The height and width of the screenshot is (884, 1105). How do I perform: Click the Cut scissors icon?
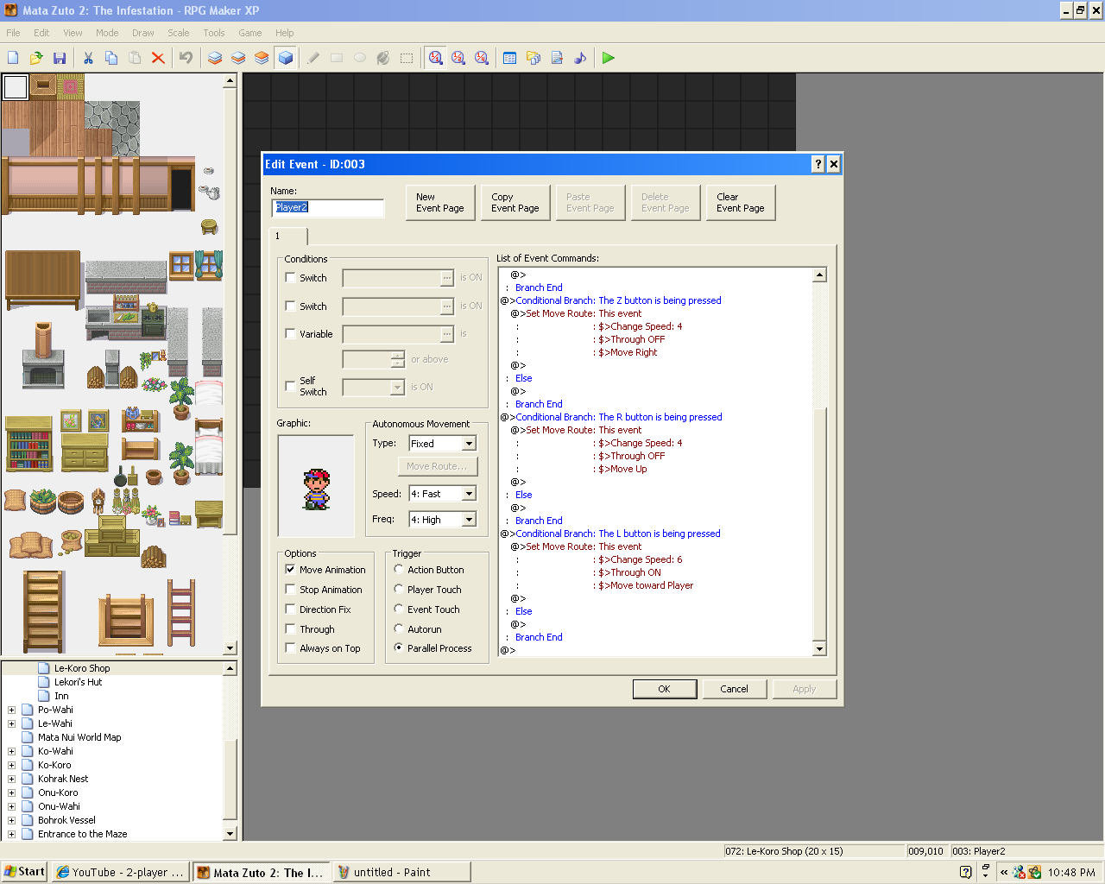pos(88,58)
